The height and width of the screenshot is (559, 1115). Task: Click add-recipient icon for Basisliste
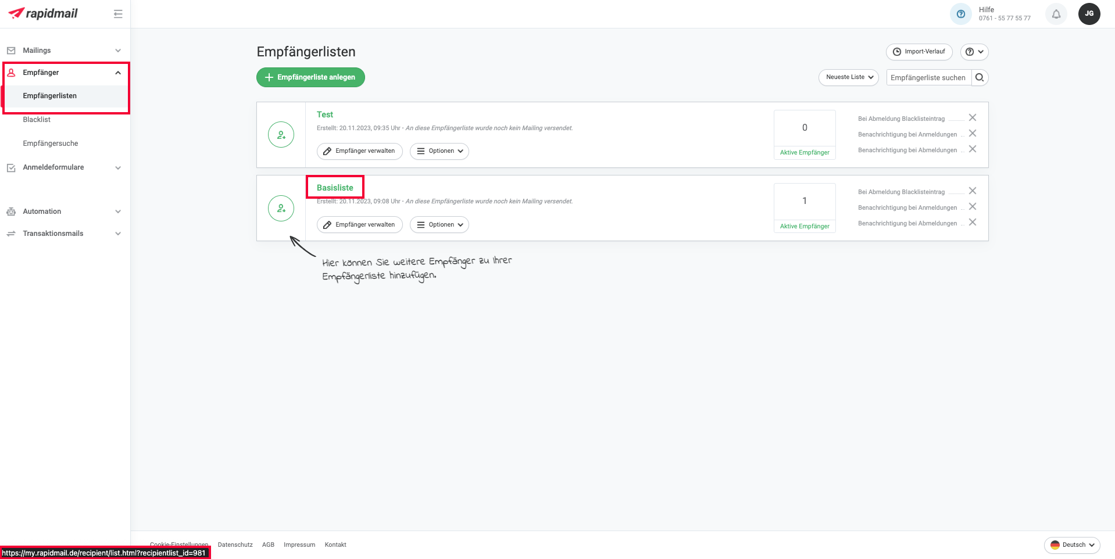tap(281, 208)
